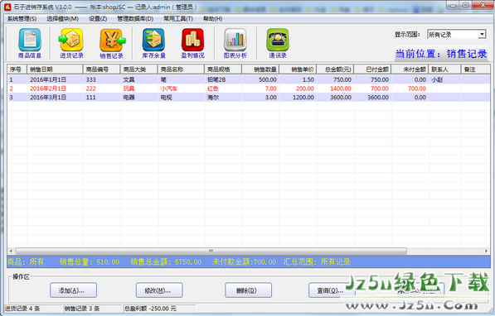Click the 商品大类 column header
495x316 pixels.
(139, 69)
